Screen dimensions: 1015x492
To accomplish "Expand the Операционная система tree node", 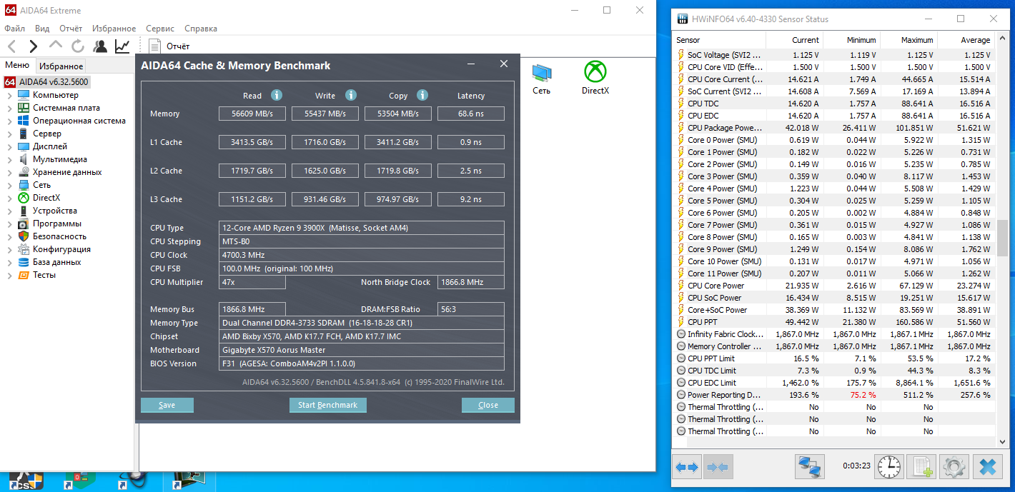I will pos(9,121).
